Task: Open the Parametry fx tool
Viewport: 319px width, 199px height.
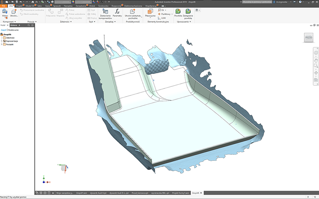Action: coord(117,12)
